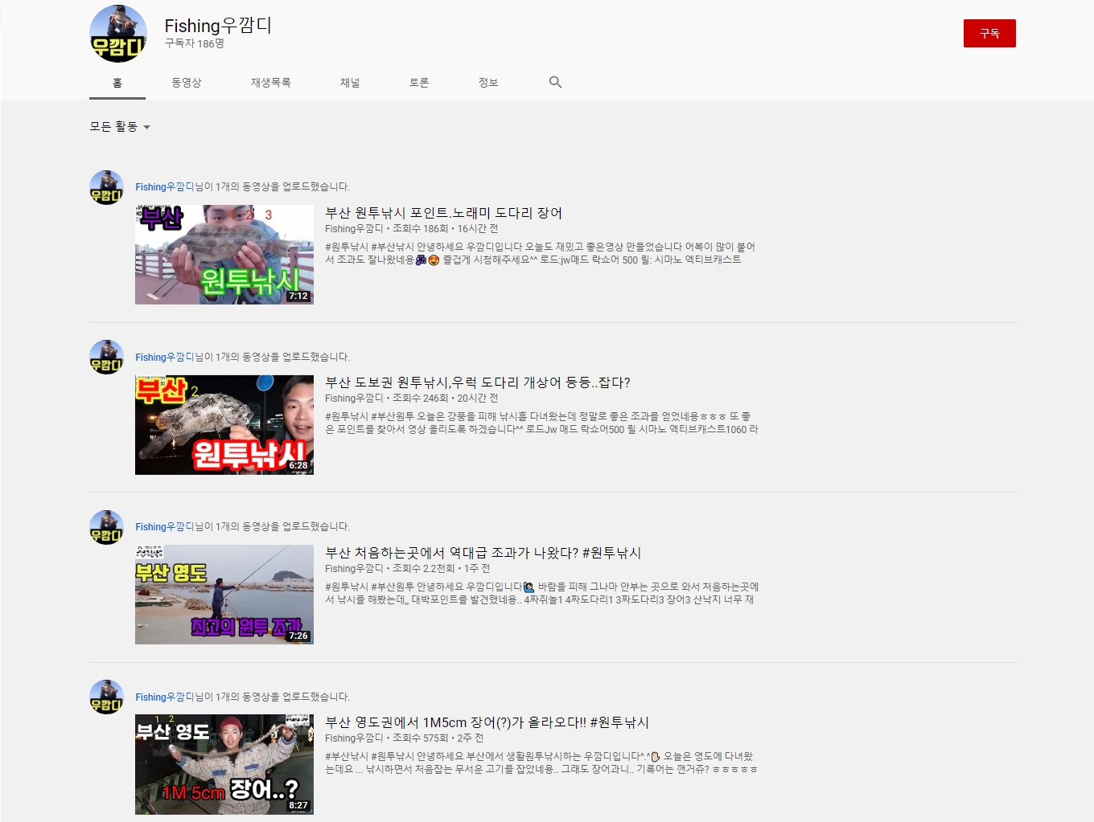1094x822 pixels.
Task: Click the Fishing우깜디 channel avatar in header
Action: [x=118, y=34]
